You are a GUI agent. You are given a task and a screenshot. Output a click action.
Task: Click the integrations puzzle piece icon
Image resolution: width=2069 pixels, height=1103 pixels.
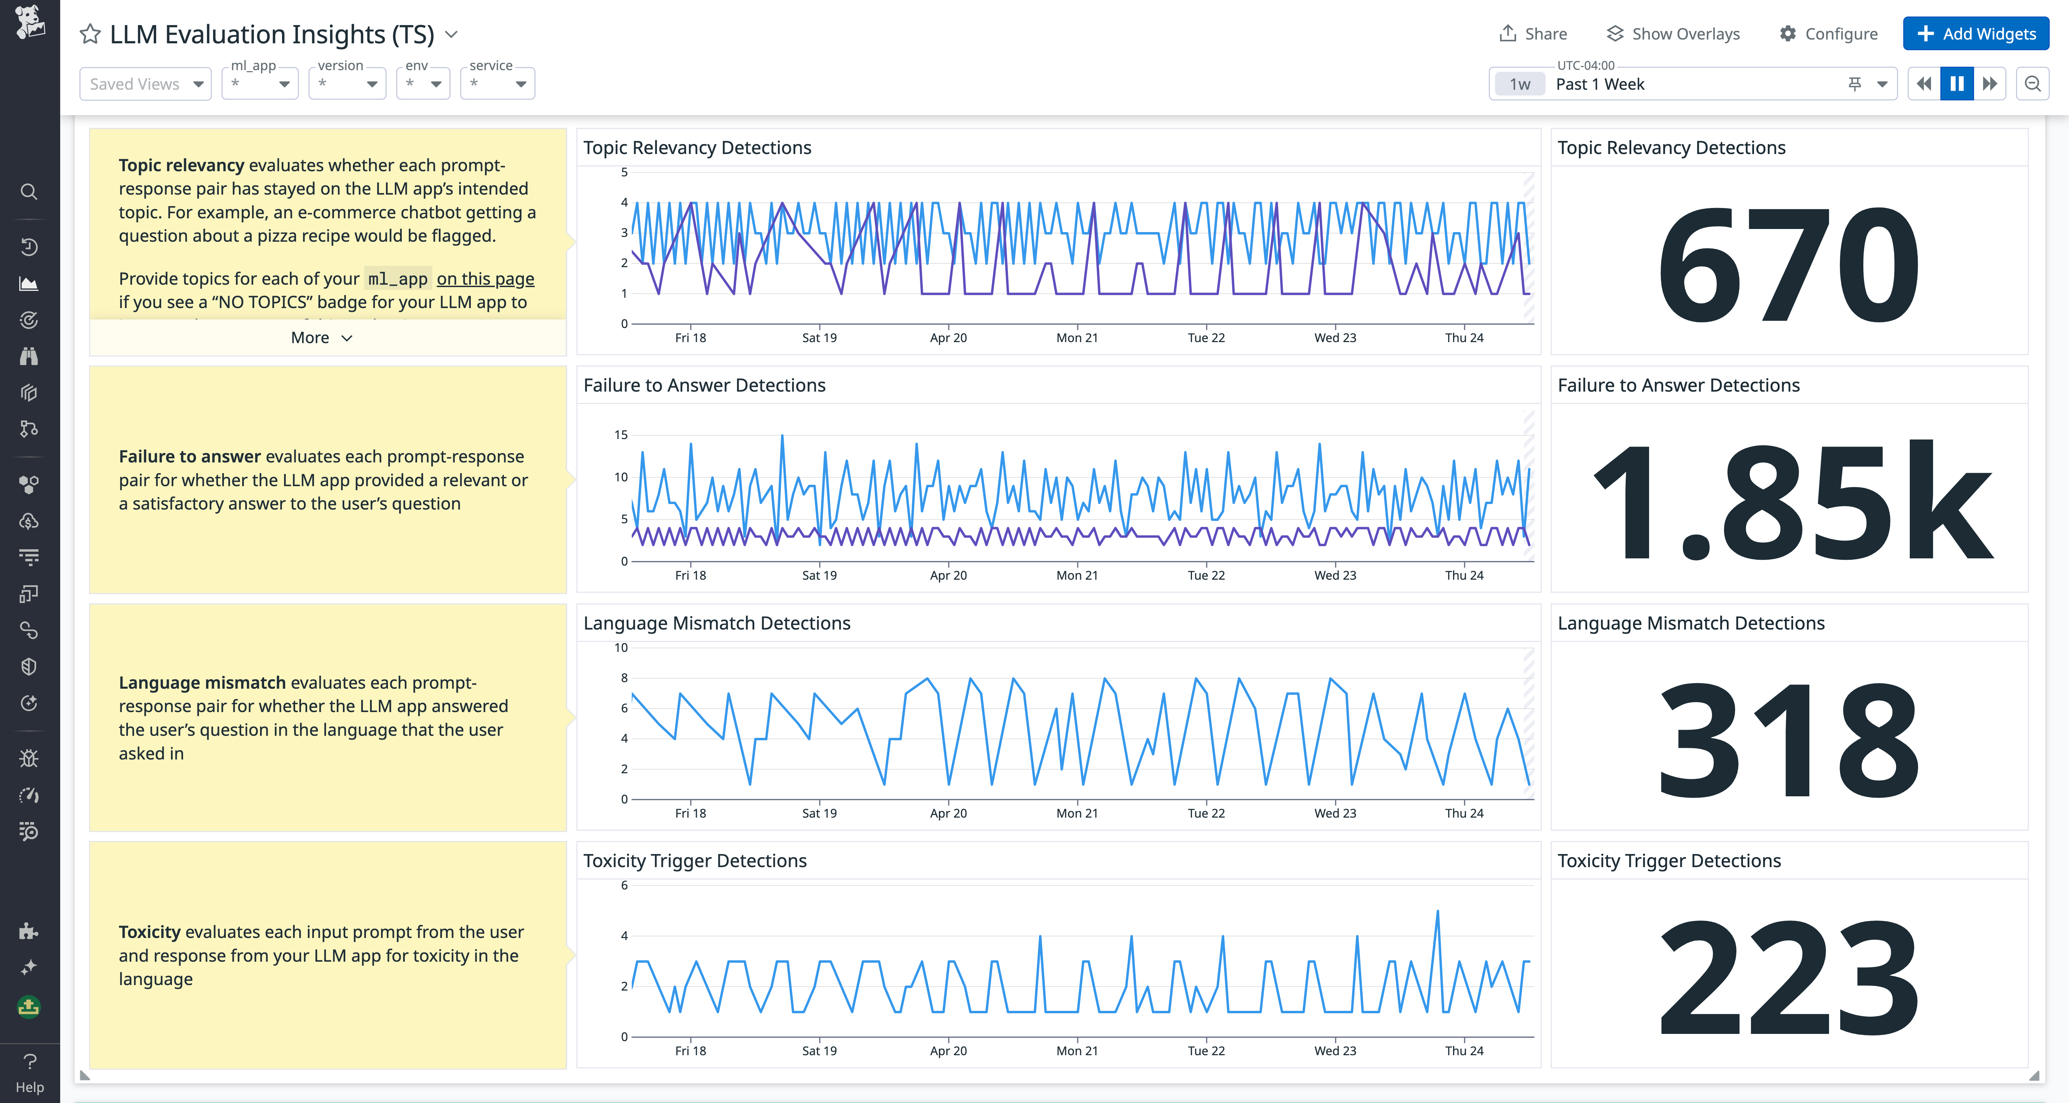tap(29, 931)
